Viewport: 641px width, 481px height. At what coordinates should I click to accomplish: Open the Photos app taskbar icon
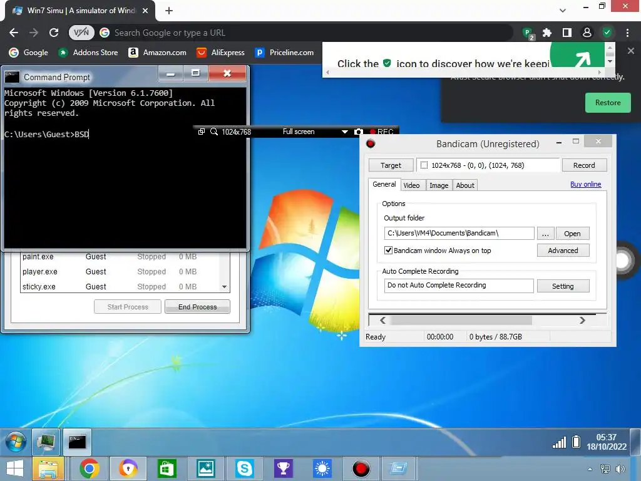(205, 468)
